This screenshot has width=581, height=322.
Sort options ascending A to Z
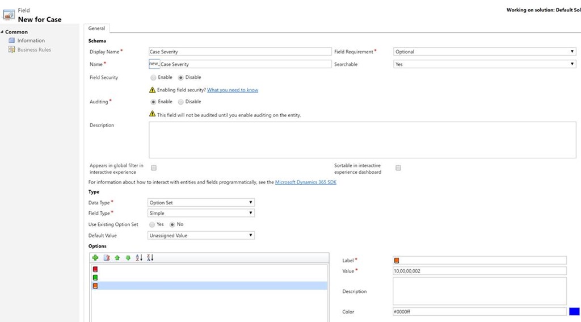139,258
